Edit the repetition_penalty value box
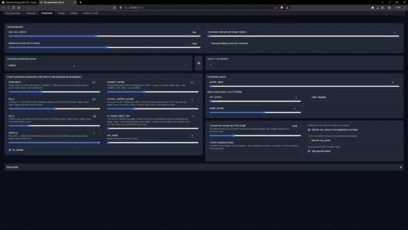 (x=193, y=82)
